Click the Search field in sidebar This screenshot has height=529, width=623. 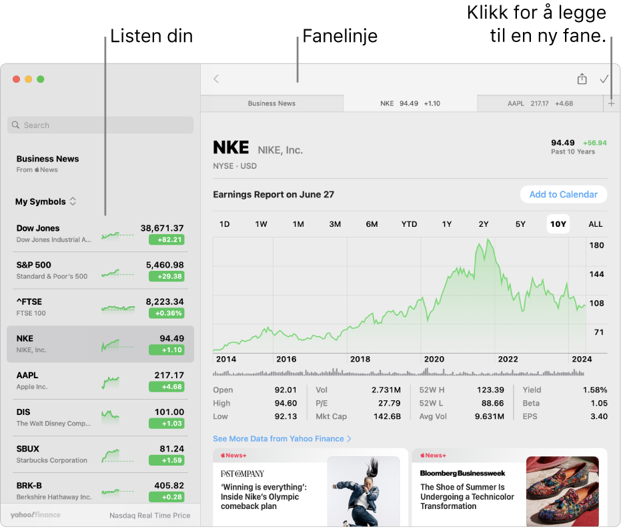[x=101, y=125]
